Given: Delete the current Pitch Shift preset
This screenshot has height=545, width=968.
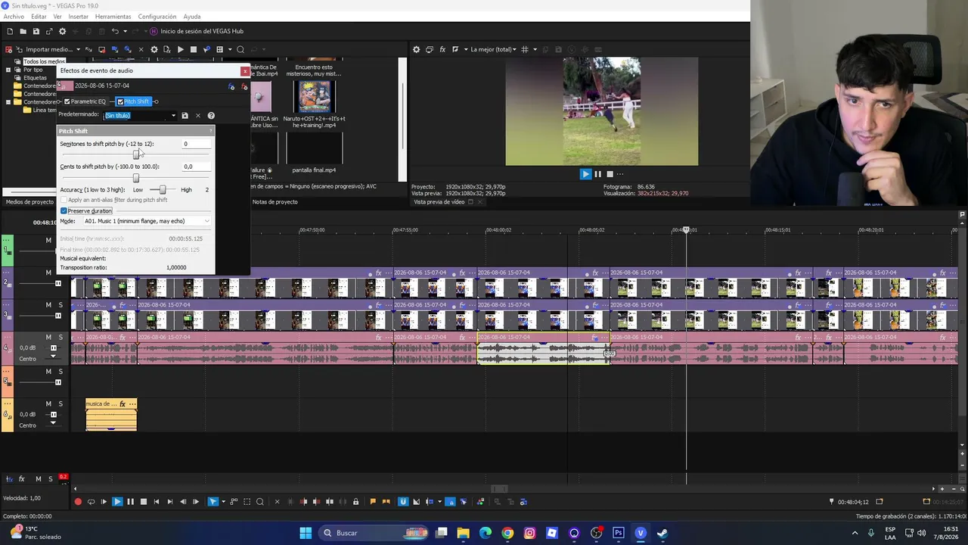Looking at the screenshot, I should click(198, 115).
